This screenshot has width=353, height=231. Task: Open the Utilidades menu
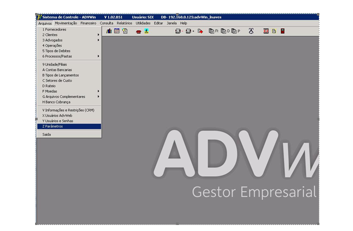143,23
